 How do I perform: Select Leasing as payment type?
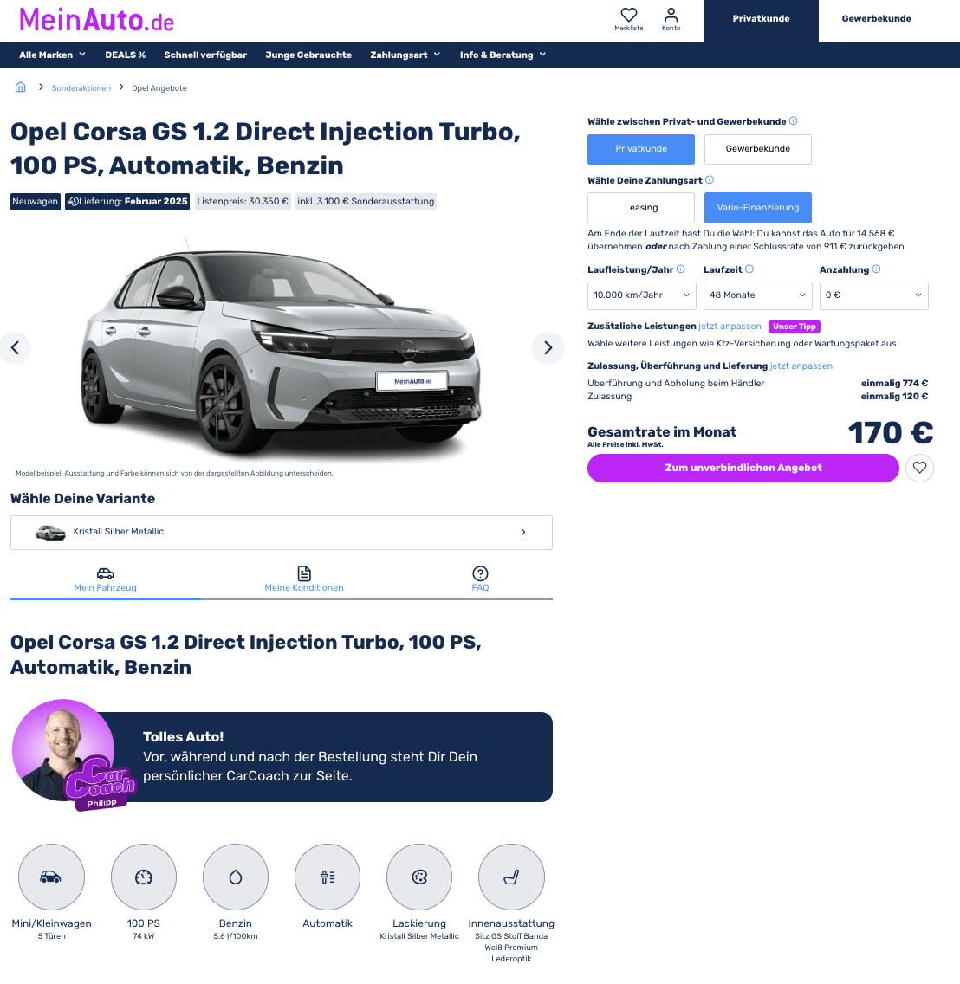(641, 208)
